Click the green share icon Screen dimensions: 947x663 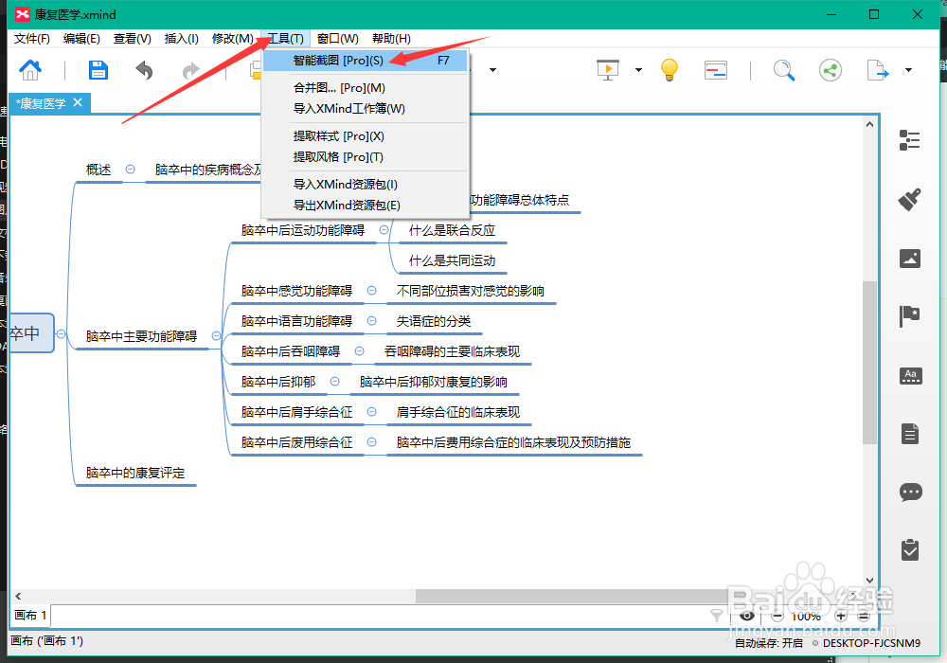point(831,70)
